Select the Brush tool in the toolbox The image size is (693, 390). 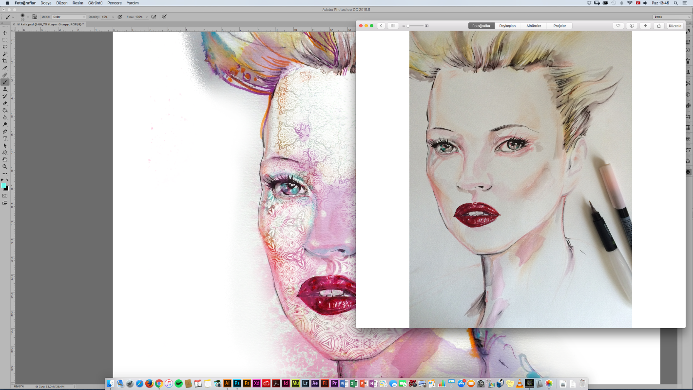click(x=5, y=82)
